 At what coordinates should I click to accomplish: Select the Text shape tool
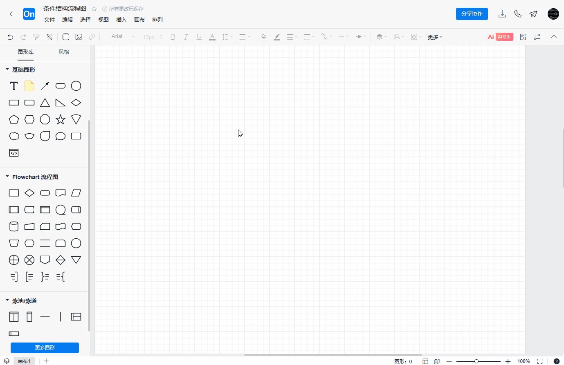(14, 86)
